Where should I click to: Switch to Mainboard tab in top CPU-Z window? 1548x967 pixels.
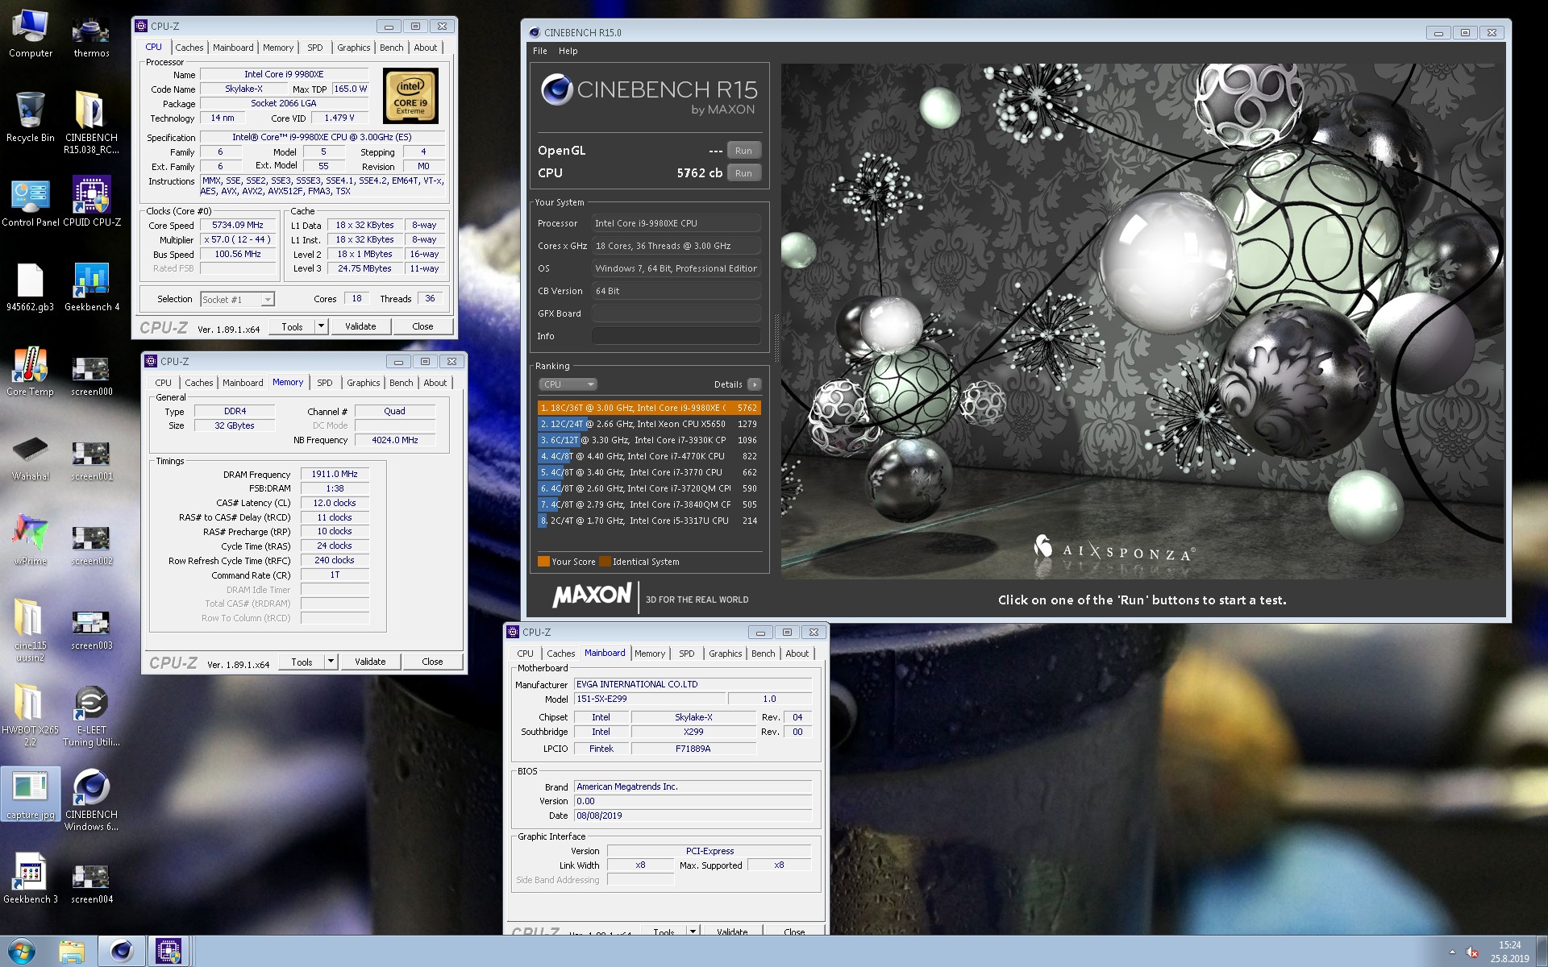click(x=233, y=48)
